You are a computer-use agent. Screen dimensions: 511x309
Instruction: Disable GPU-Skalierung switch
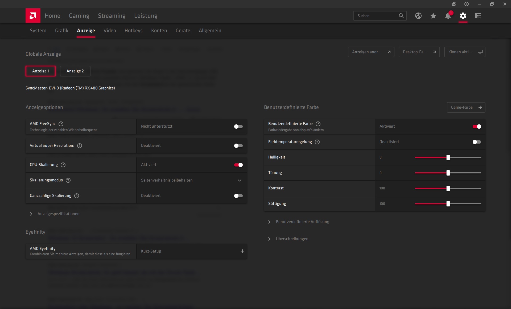point(238,165)
